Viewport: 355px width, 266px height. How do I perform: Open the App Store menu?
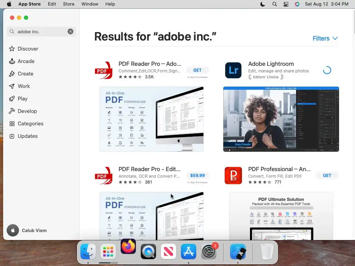tap(29, 4)
